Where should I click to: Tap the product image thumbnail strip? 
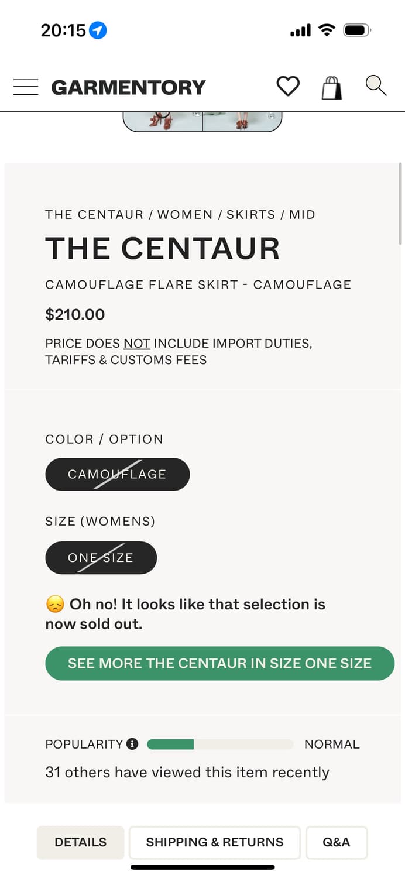[202, 122]
